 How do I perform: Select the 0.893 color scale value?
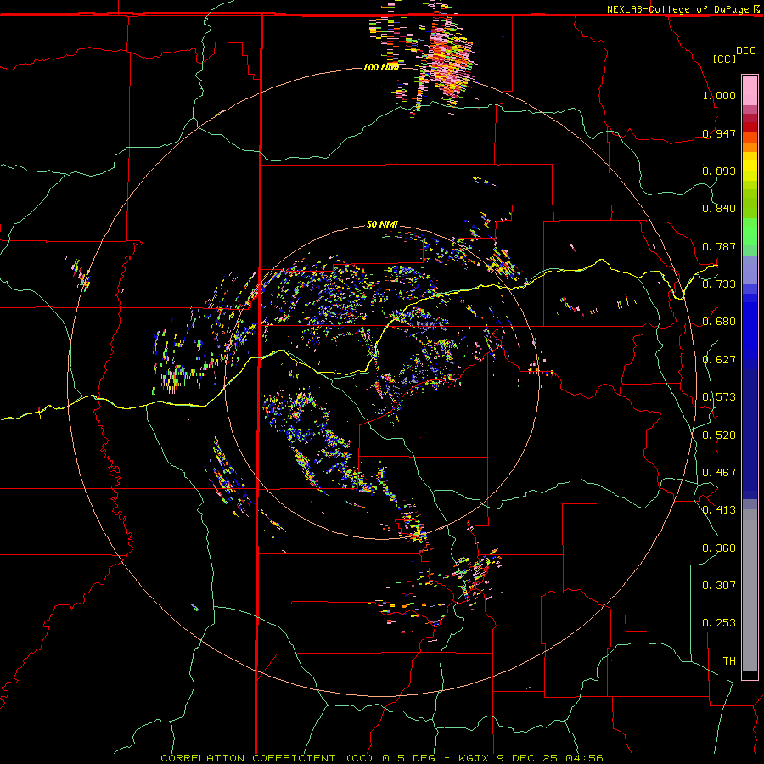(x=719, y=171)
